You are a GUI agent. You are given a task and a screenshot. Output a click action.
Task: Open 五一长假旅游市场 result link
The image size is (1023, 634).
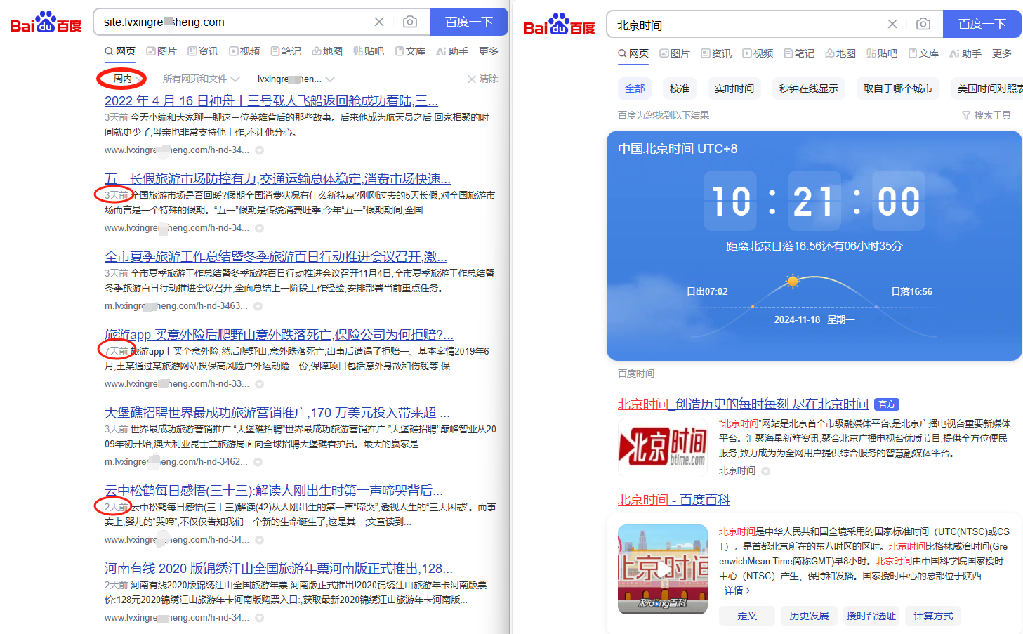point(277,179)
